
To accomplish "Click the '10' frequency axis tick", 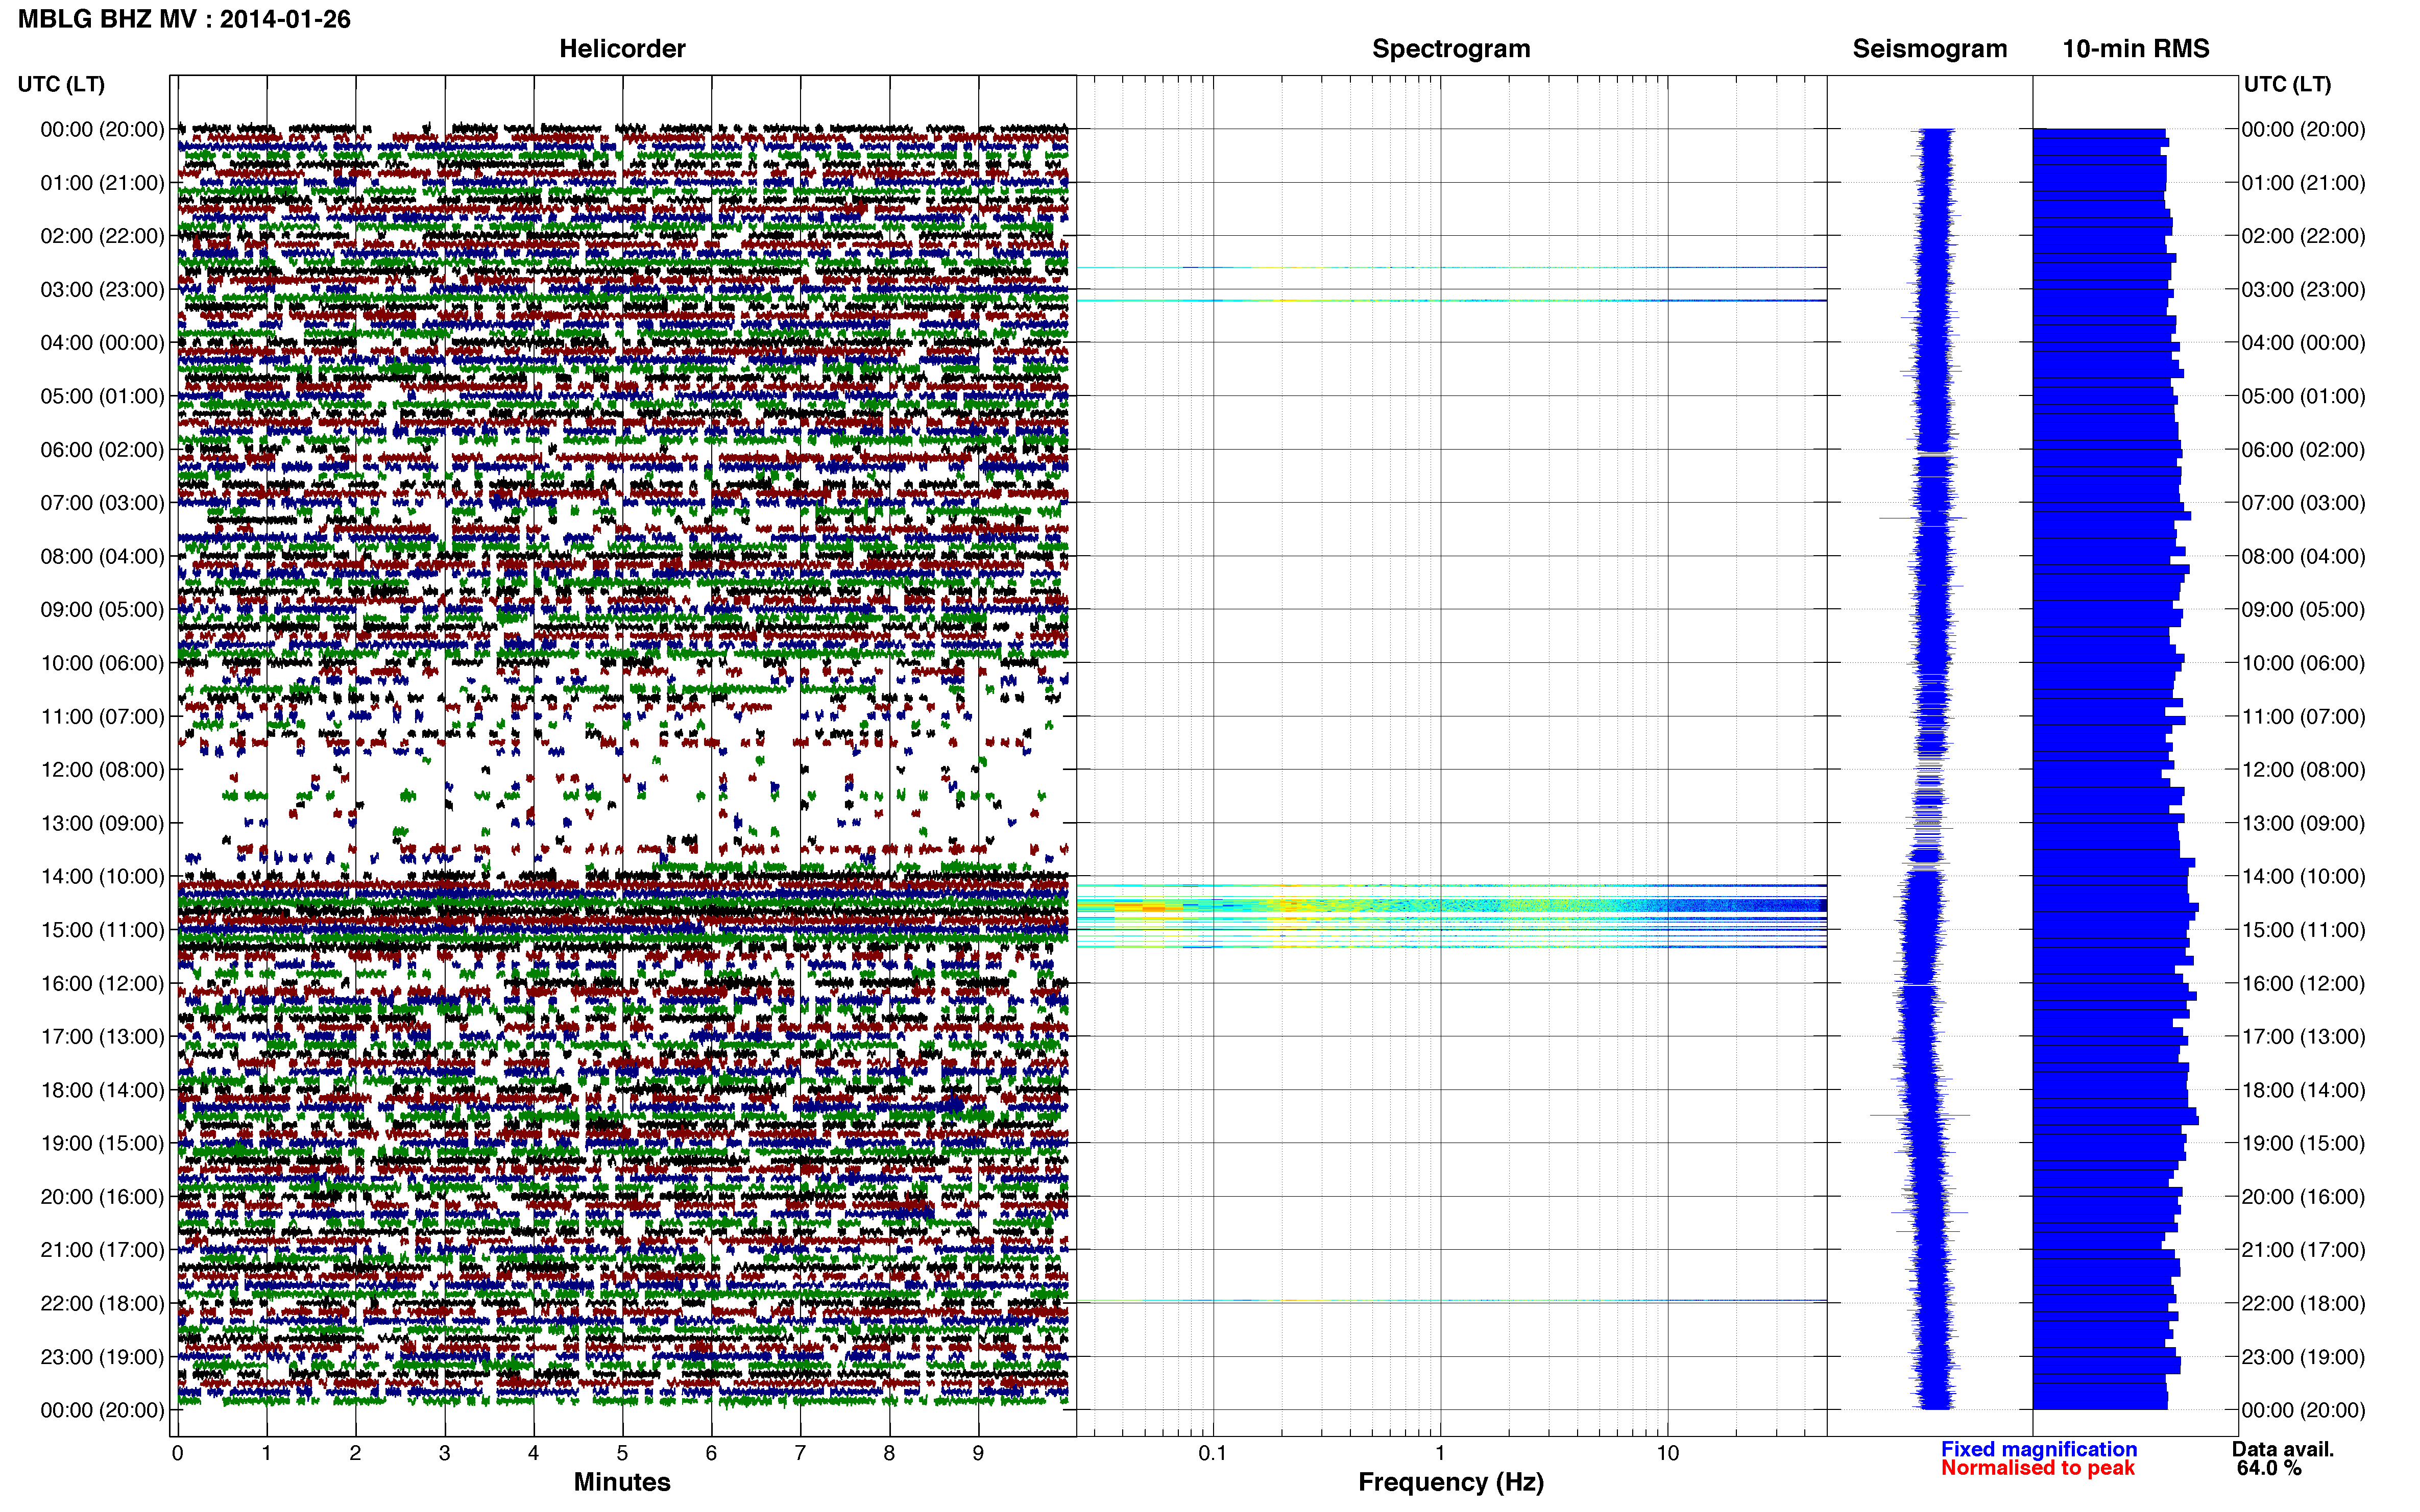I will (x=1667, y=1453).
